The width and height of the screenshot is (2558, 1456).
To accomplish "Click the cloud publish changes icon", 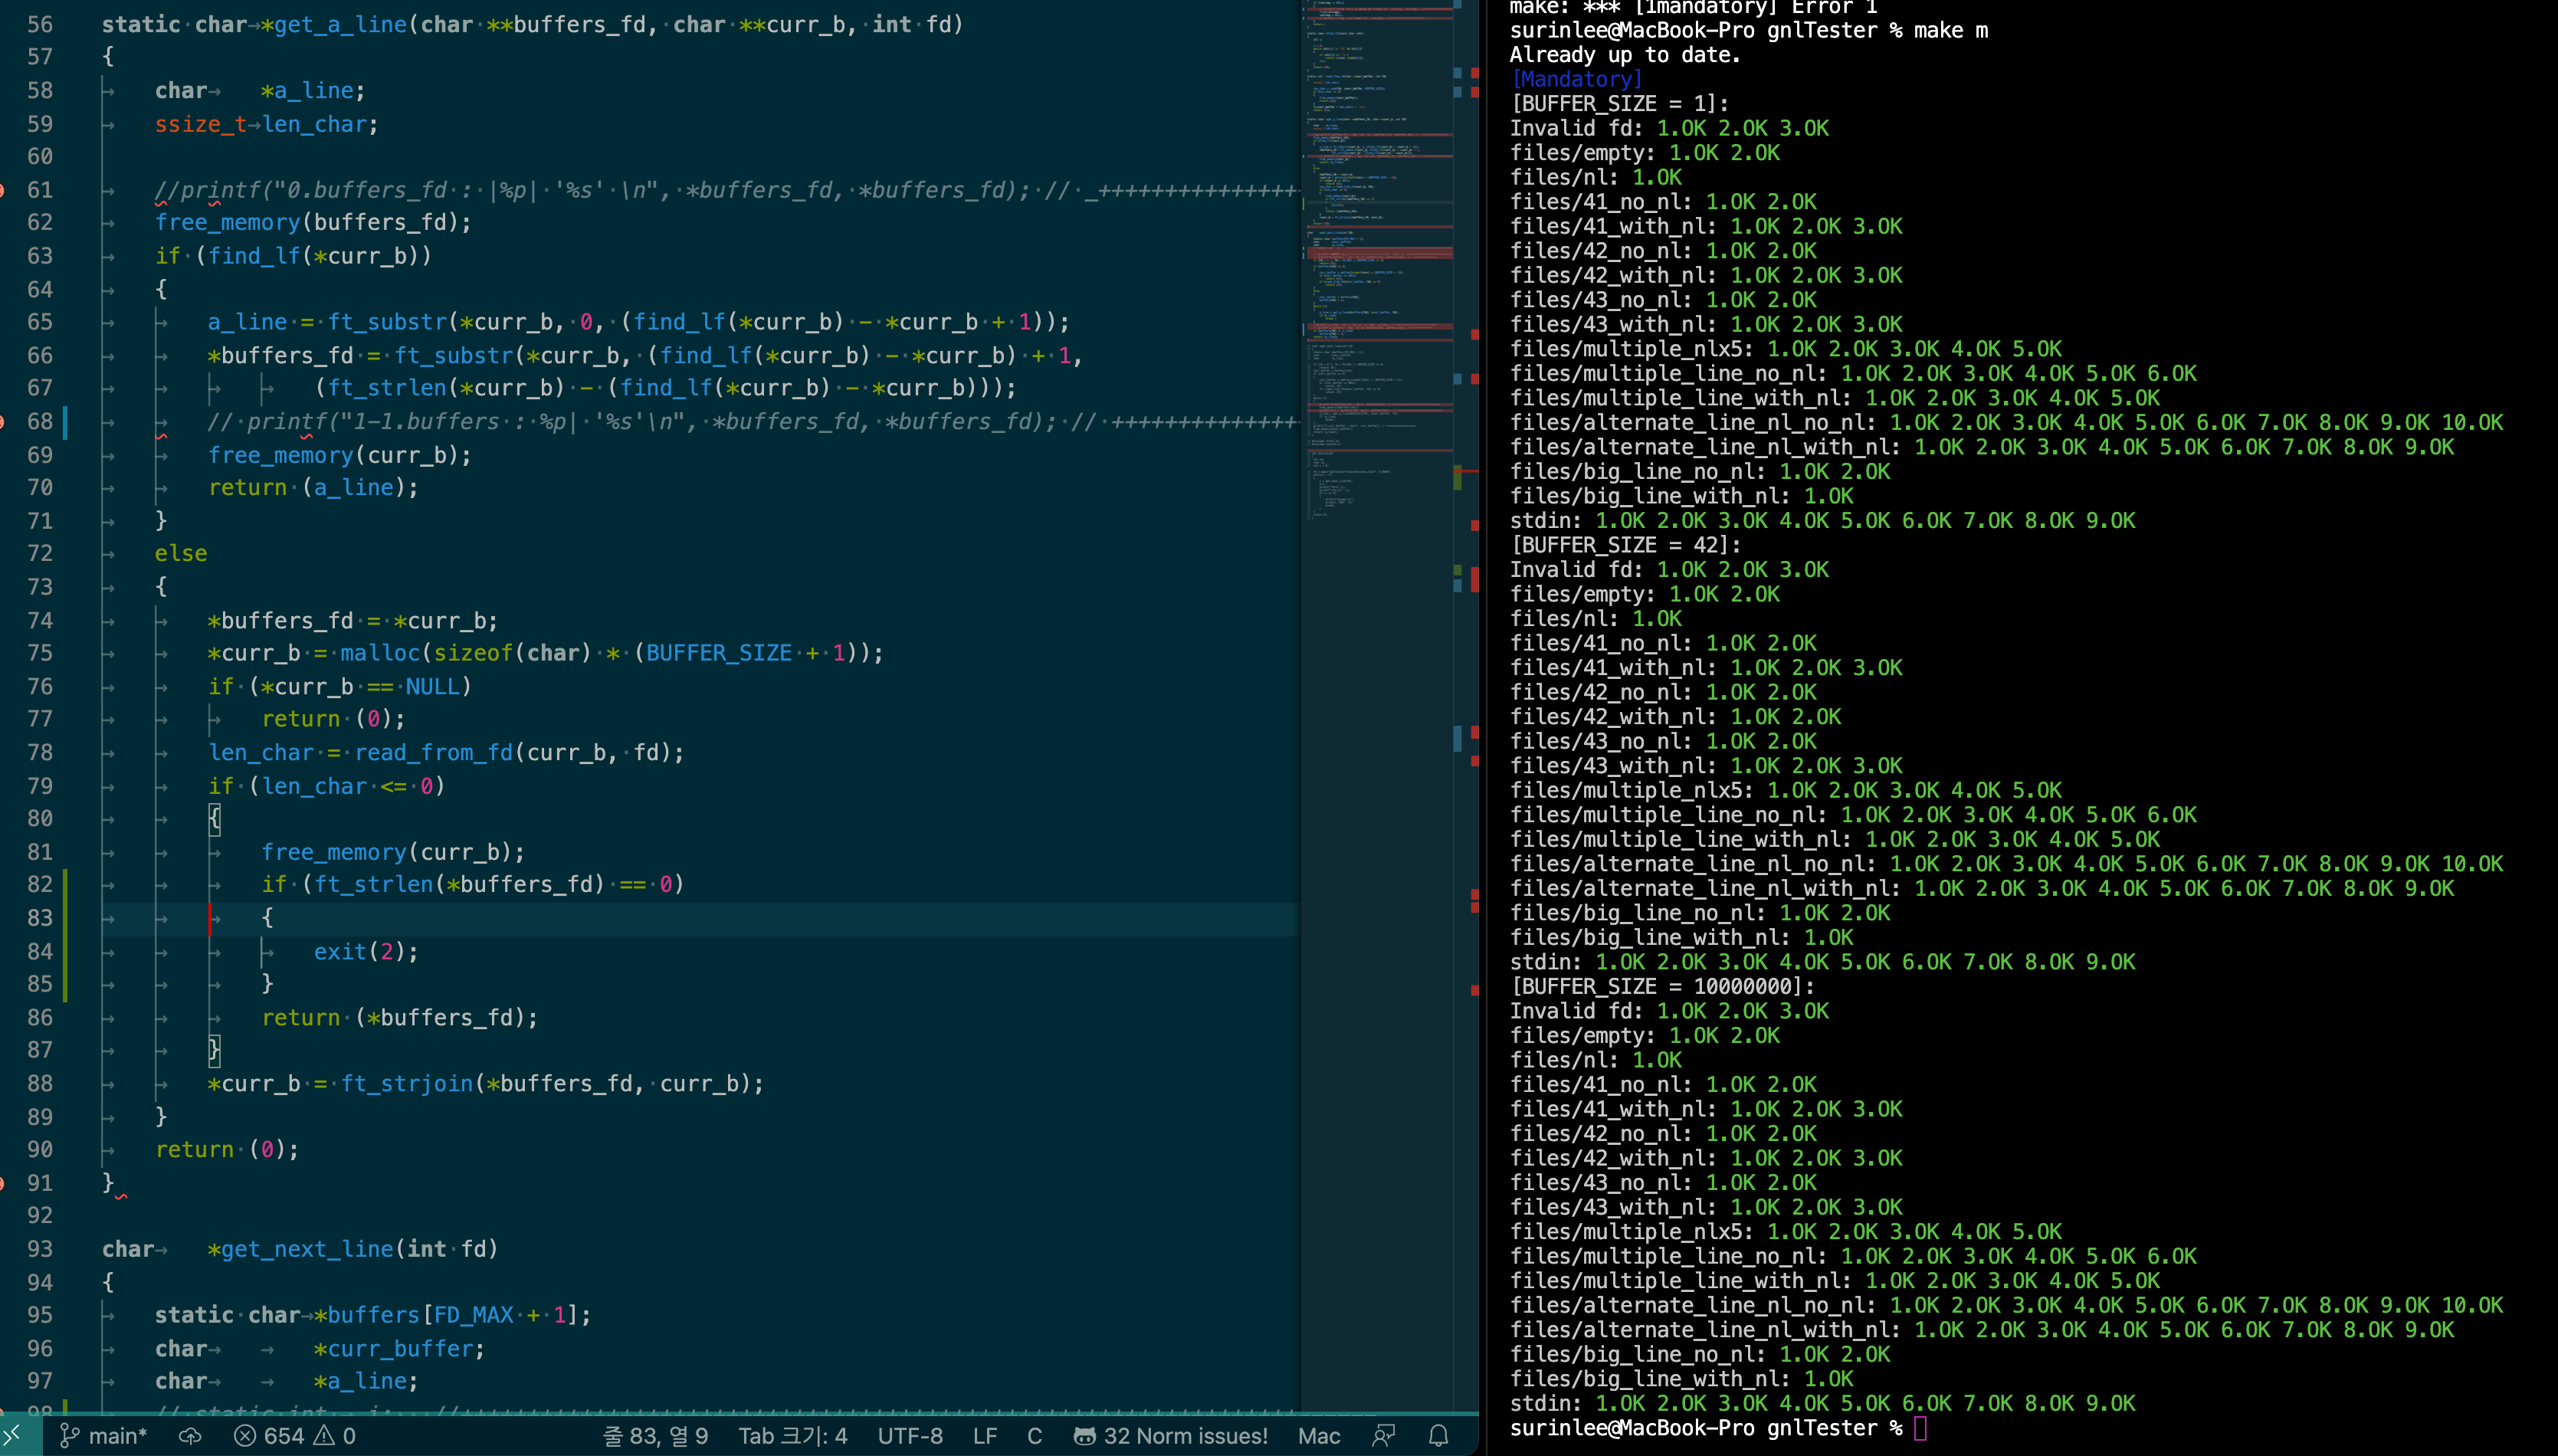I will click(190, 1436).
